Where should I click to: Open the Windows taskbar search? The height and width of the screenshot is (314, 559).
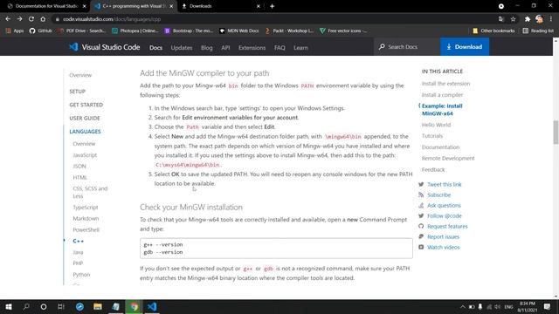(x=26, y=306)
